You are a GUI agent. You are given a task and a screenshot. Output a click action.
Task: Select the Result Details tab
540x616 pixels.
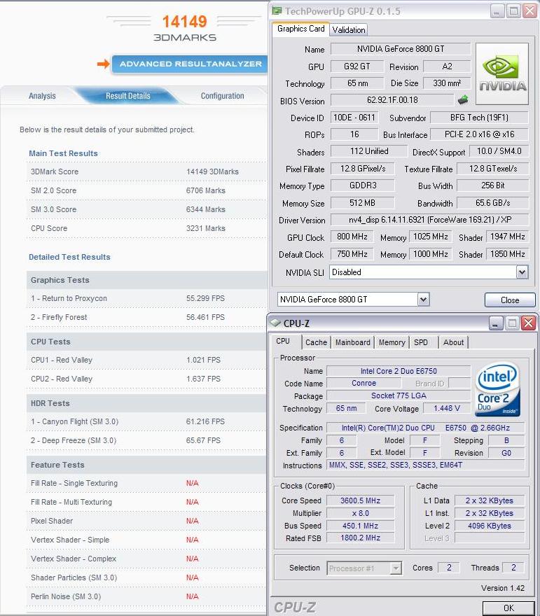click(x=127, y=96)
